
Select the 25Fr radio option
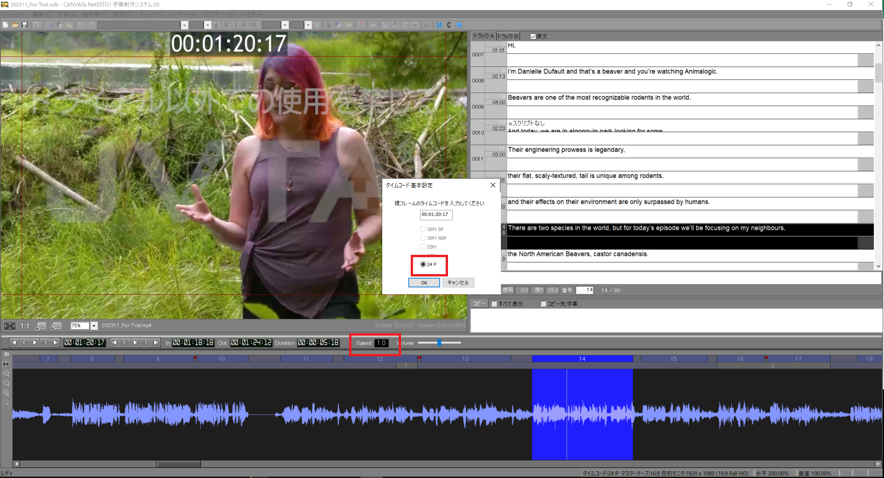click(x=429, y=247)
